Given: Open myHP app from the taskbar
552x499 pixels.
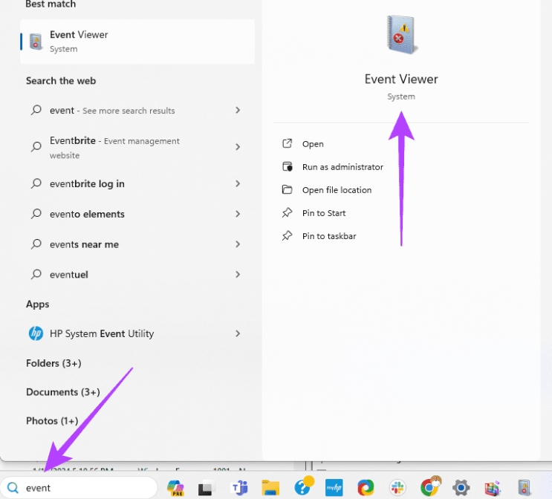Looking at the screenshot, I should (334, 488).
